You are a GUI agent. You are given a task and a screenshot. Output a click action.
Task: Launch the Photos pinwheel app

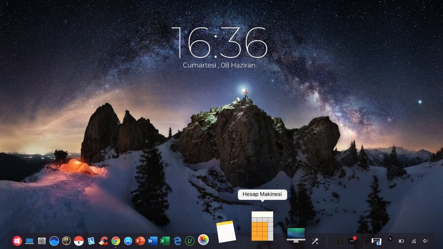203,240
